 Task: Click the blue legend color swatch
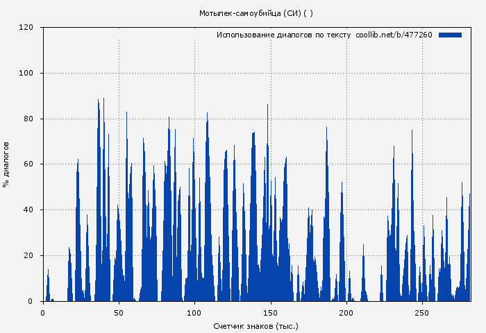[450, 35]
